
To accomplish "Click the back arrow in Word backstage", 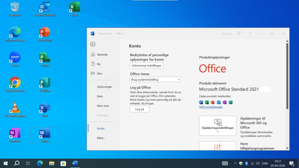I will click(93, 44).
